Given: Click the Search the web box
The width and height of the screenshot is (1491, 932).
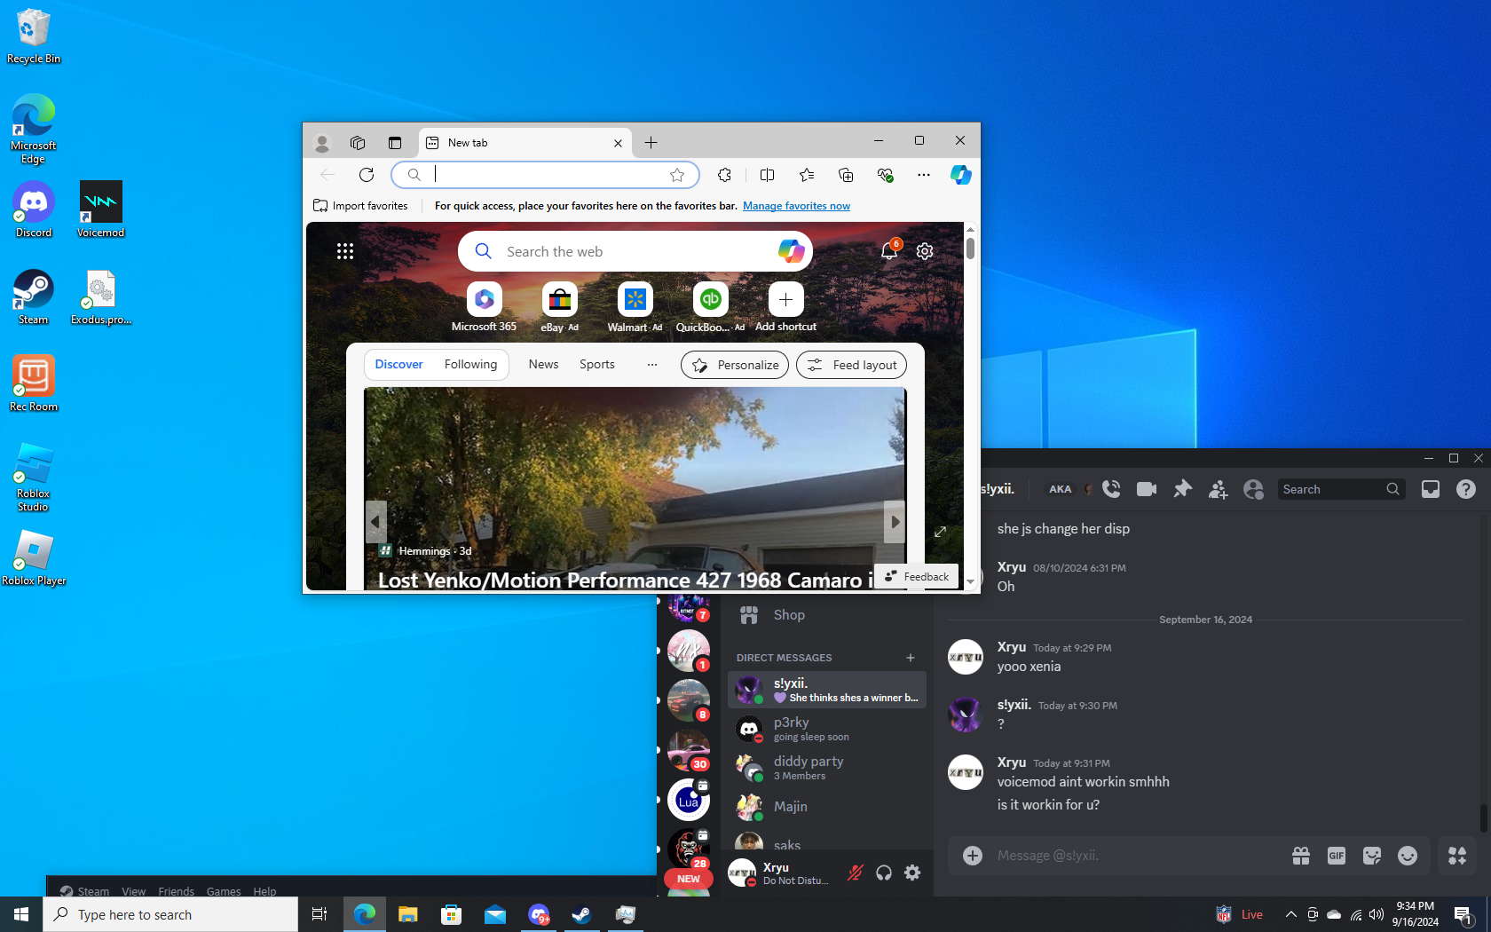Looking at the screenshot, I should (635, 251).
